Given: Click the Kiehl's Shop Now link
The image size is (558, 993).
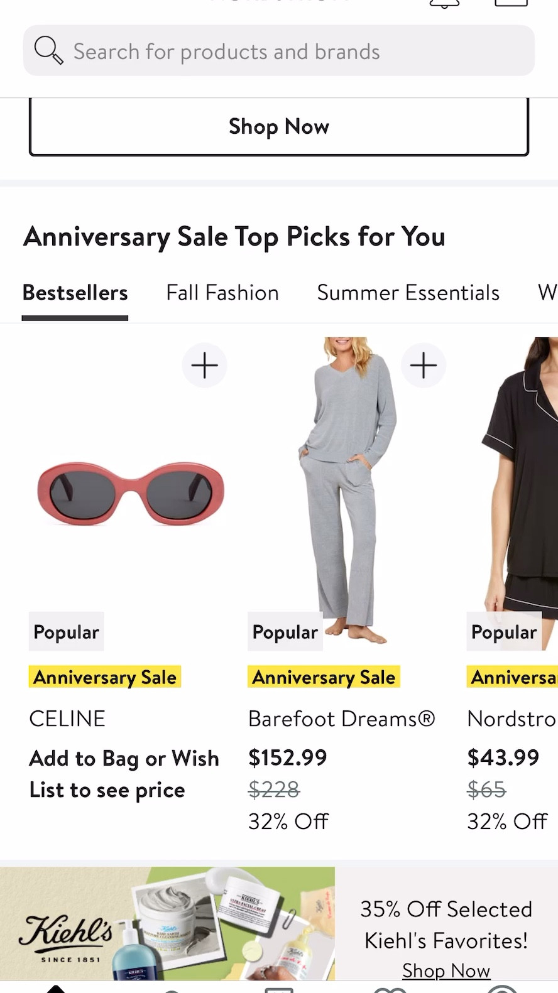Looking at the screenshot, I should click(446, 970).
